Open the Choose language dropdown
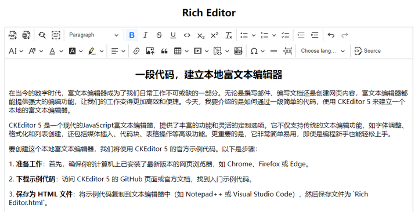The height and width of the screenshot is (212, 418). pyautogui.click(x=323, y=51)
